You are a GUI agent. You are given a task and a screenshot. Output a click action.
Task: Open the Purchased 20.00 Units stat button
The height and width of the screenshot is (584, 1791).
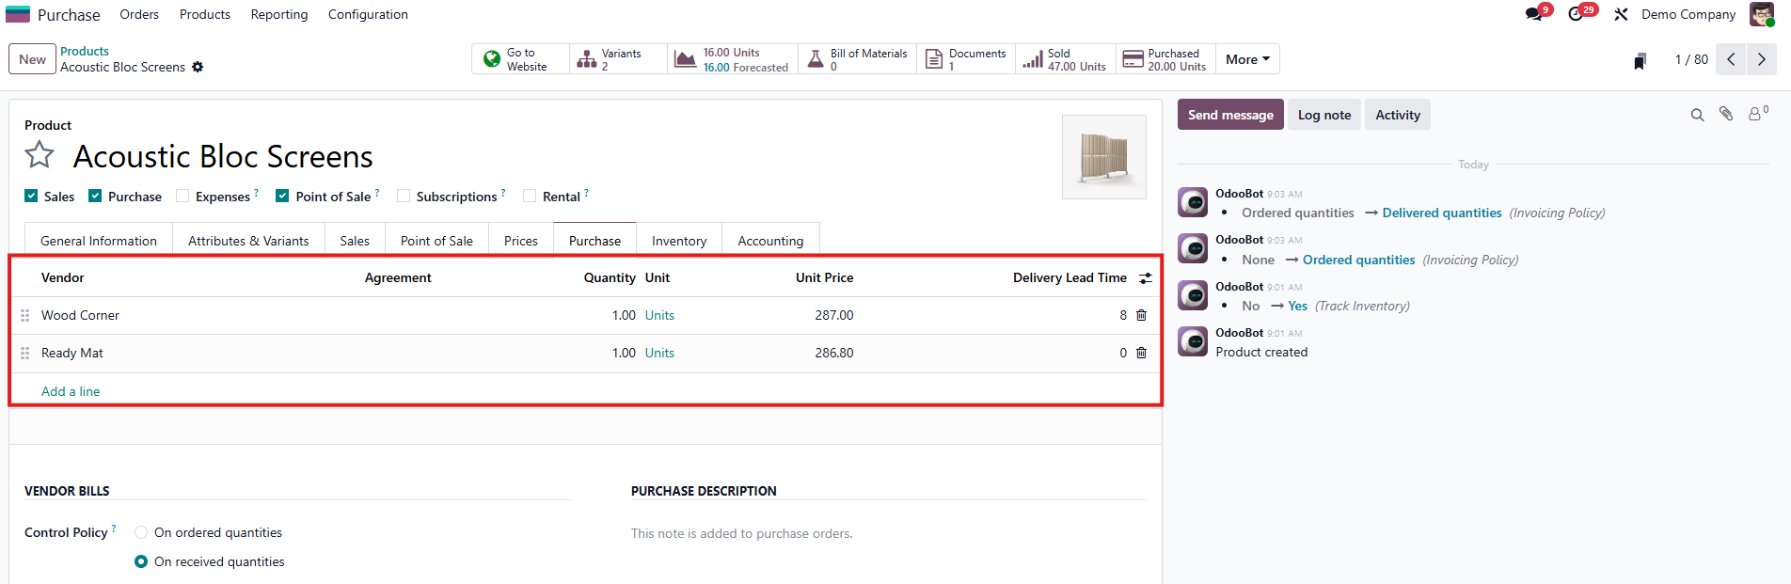1165,59
